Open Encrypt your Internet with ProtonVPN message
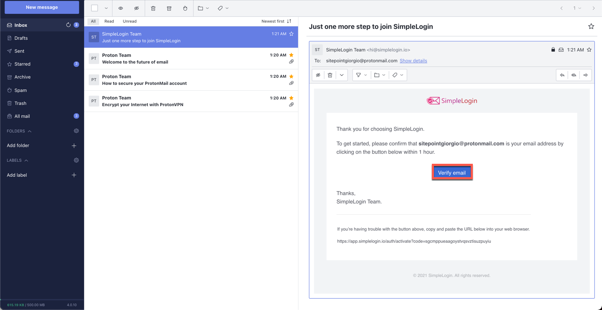The height and width of the screenshot is (310, 602). 191,101
